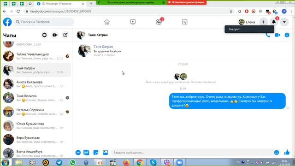Open Chrome menu three dots
295x166 pixels.
coord(291,11)
